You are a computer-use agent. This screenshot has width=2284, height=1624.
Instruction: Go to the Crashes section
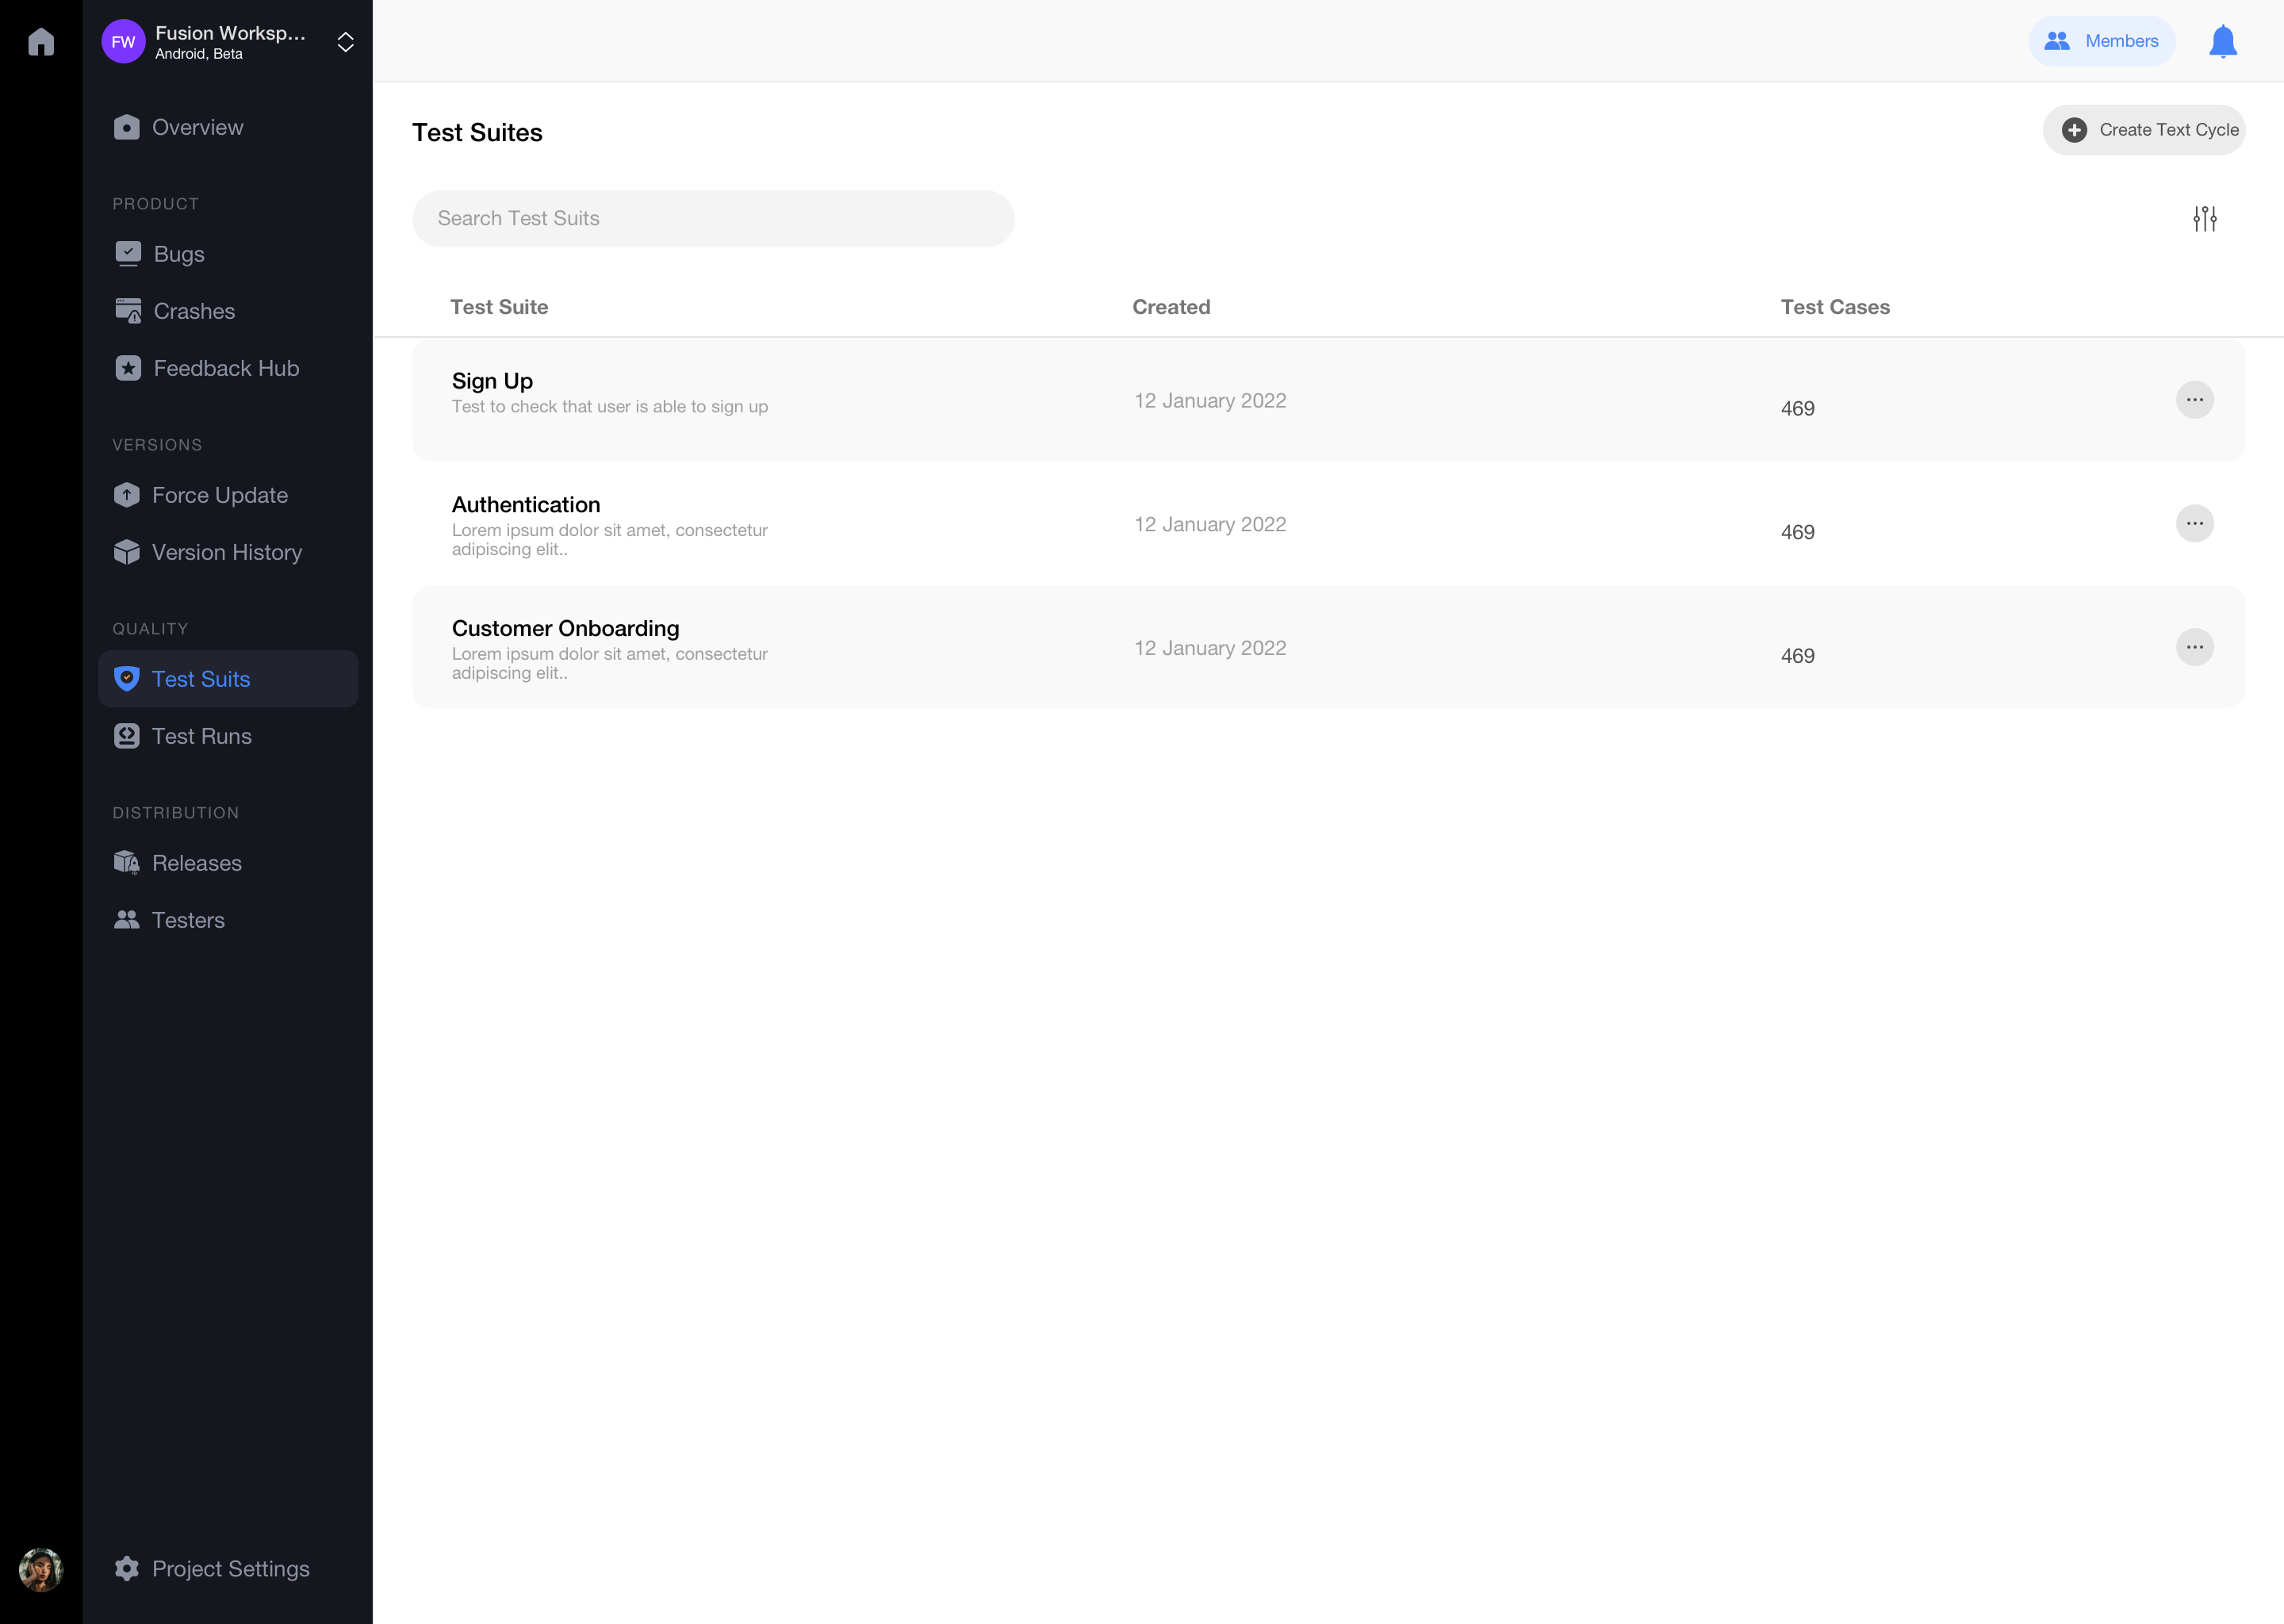[x=194, y=311]
